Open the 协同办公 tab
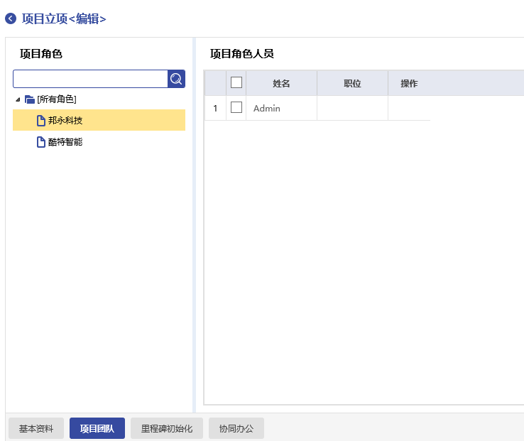The height and width of the screenshot is (441, 524). point(236,428)
